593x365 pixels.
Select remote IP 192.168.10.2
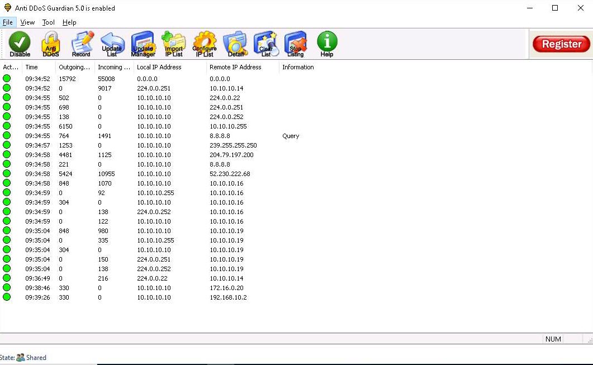pos(228,297)
